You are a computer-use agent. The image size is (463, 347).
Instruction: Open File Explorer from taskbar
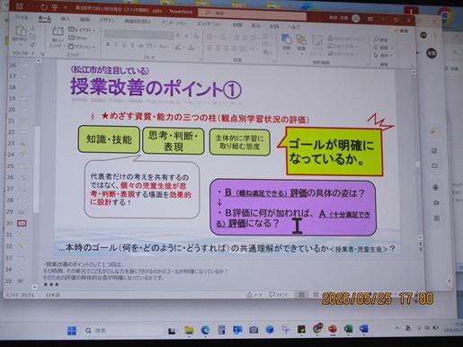coord(189,330)
